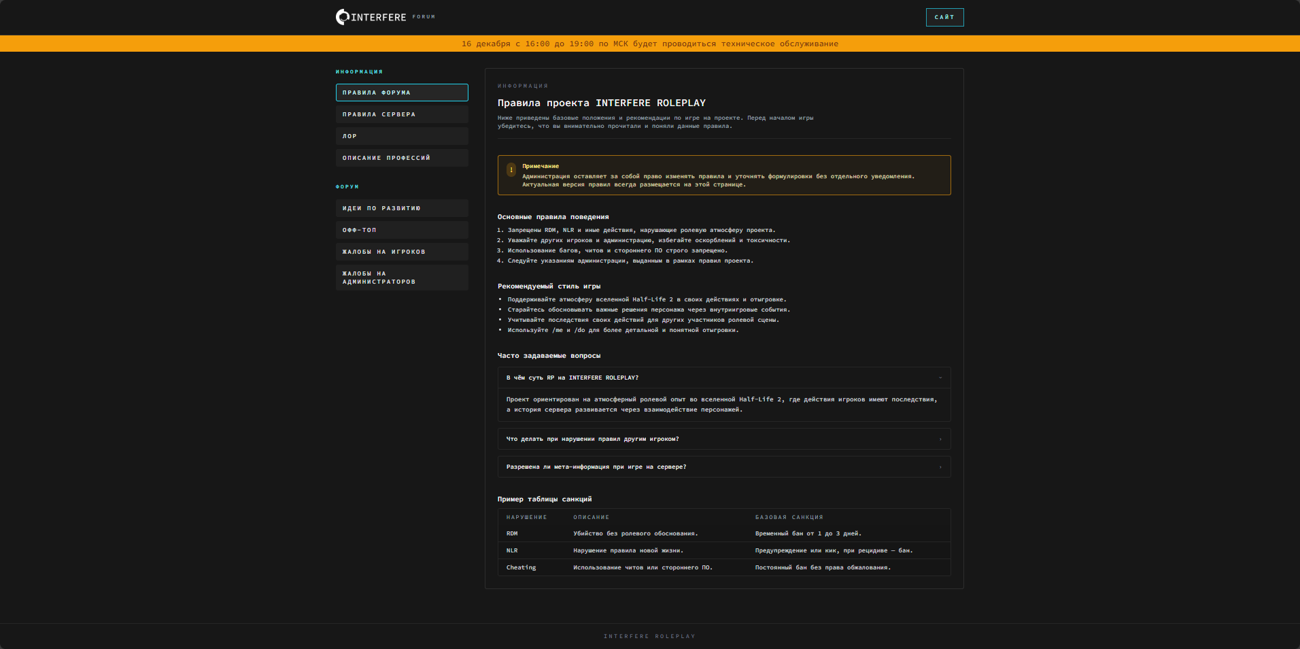Open Жалобы на администраторов section
This screenshot has width=1300, height=649.
(402, 278)
